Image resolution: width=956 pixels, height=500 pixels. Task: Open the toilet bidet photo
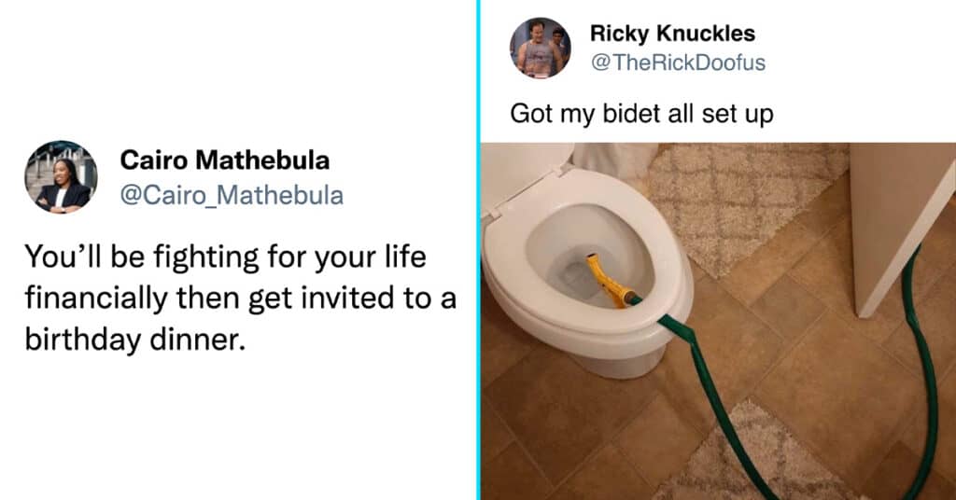[x=718, y=322]
